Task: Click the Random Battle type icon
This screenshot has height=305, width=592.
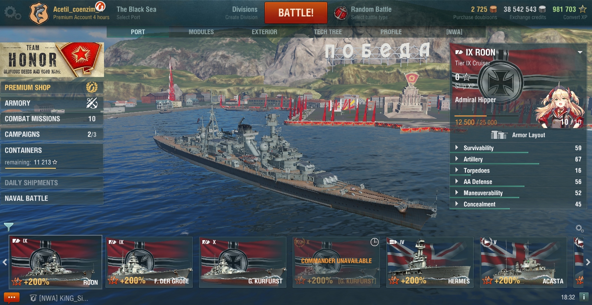Action: coord(341,13)
